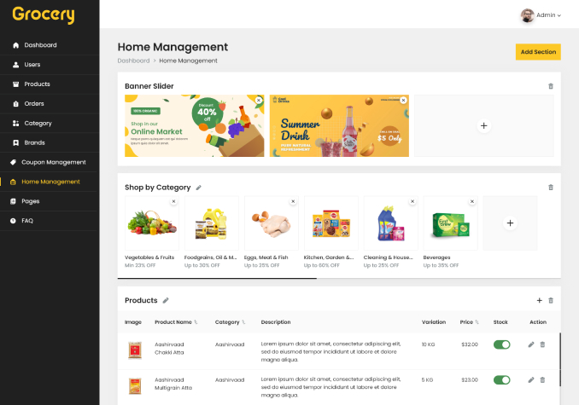Click the Multigrain Atta product image

(x=135, y=386)
